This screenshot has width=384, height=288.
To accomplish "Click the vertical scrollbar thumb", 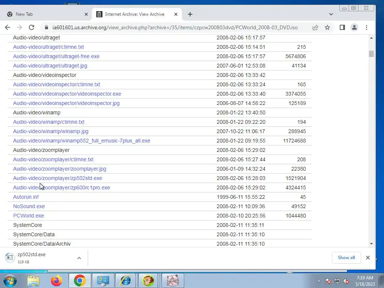I will [x=372, y=54].
